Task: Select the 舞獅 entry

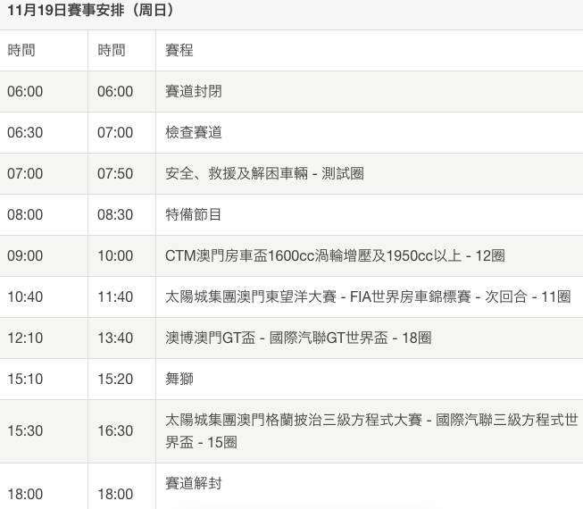Action: click(x=179, y=379)
